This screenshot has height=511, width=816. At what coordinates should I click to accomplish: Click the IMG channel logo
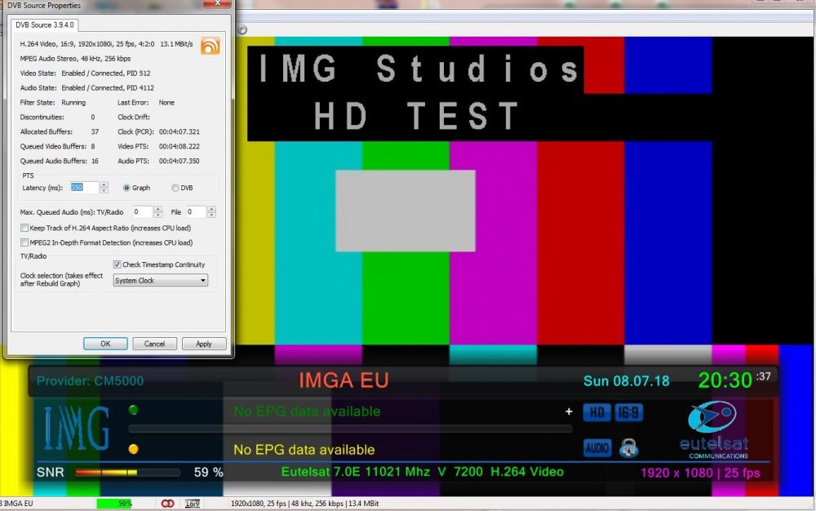pos(76,429)
